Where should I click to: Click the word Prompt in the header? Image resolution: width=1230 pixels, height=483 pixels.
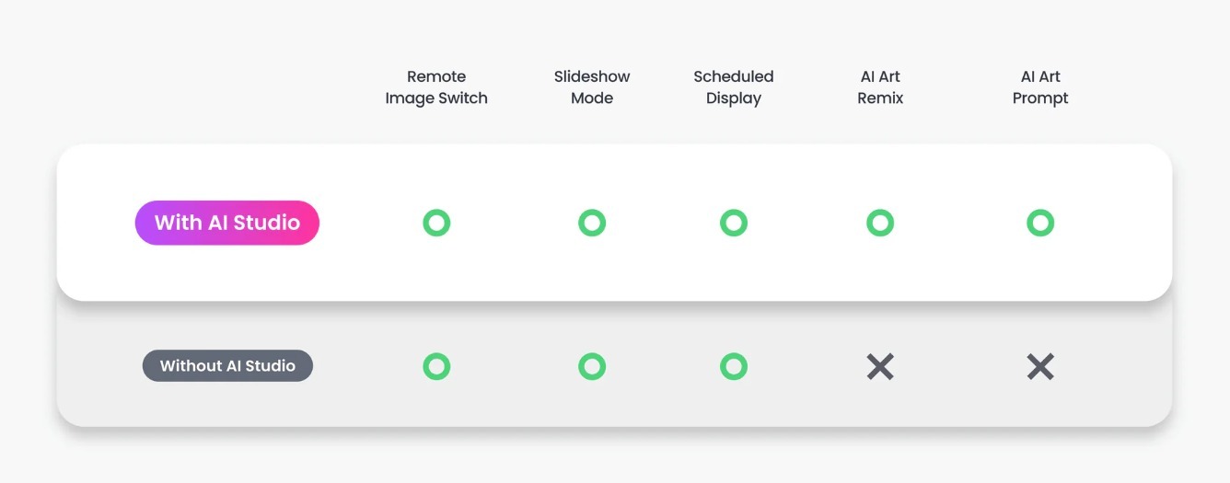1040,98
